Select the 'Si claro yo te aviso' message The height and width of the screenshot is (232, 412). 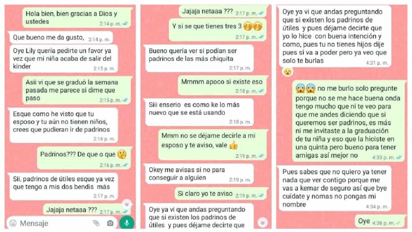click(x=220, y=195)
